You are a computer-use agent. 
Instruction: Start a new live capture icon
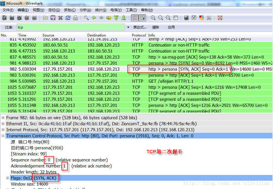pyautogui.click(x=19, y=18)
